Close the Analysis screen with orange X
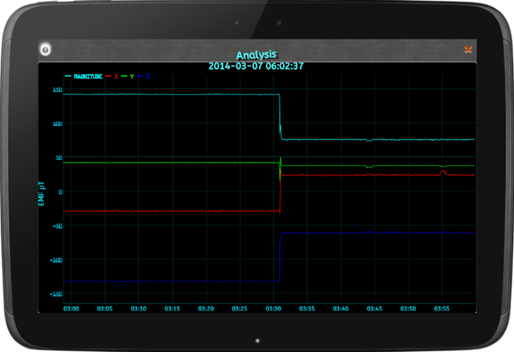This screenshot has height=352, width=514. click(x=468, y=49)
